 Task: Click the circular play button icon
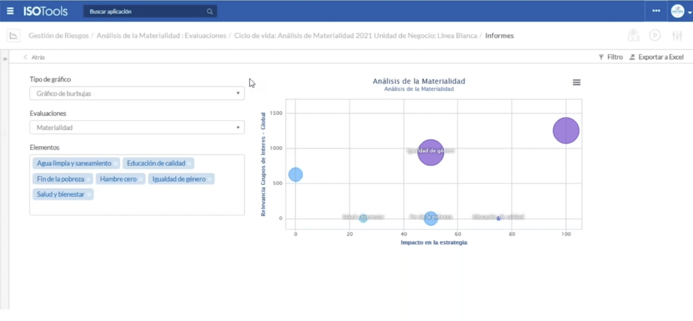(655, 35)
